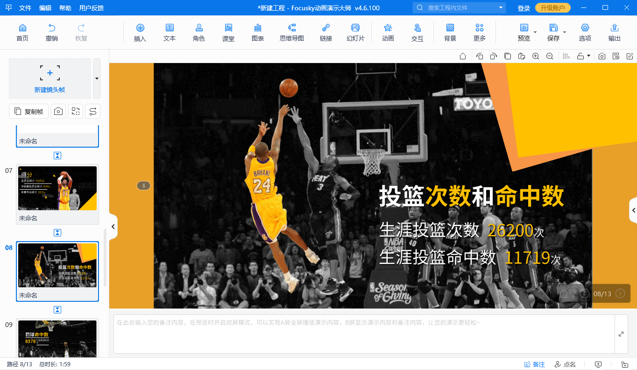Viewport: 637px width, 370px height.
Task: Click the path route icon in frame panel
Action: coord(93,111)
